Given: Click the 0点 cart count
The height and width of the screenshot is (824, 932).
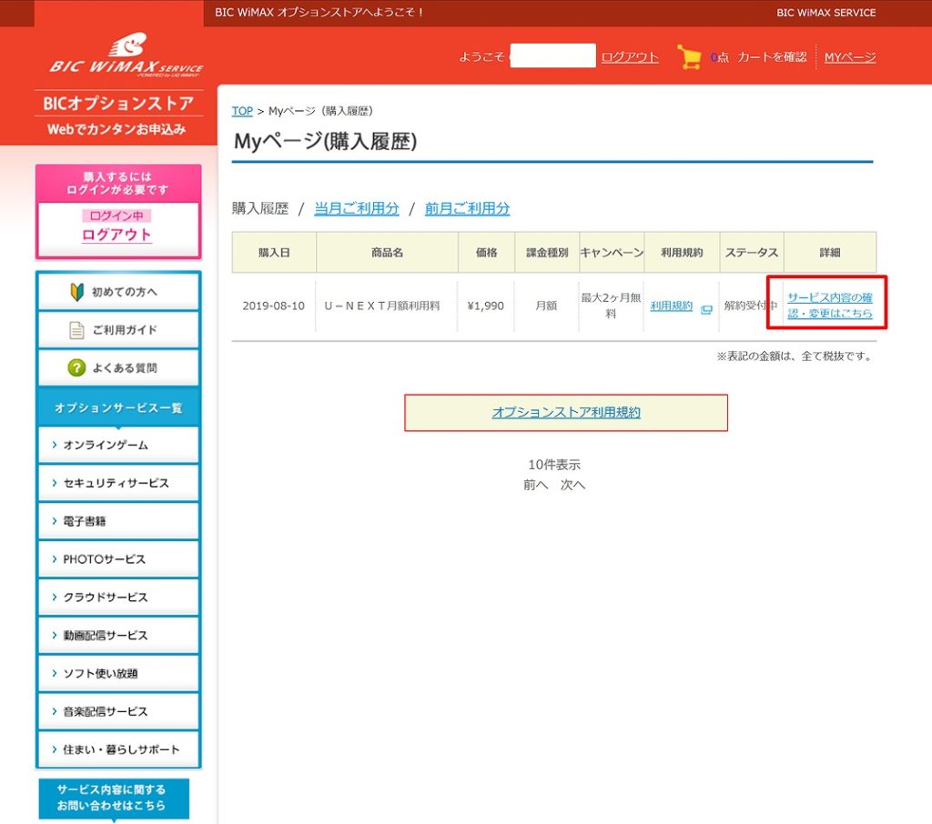Looking at the screenshot, I should pos(719,57).
